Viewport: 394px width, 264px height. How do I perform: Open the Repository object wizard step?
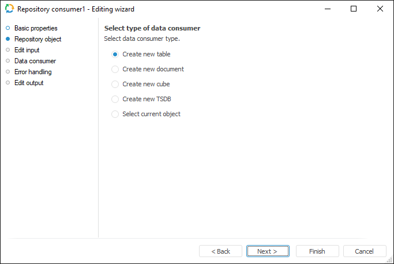[37, 39]
